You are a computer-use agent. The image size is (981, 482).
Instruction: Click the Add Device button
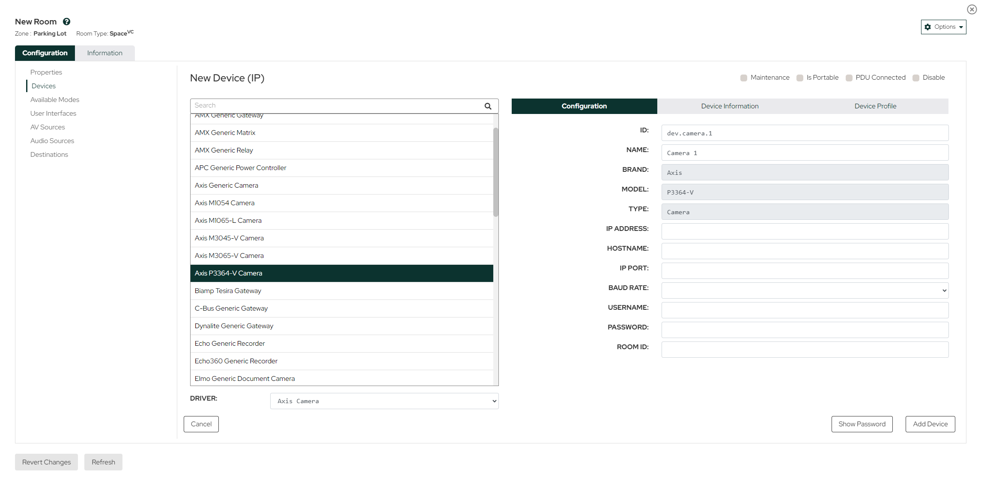pyautogui.click(x=930, y=424)
